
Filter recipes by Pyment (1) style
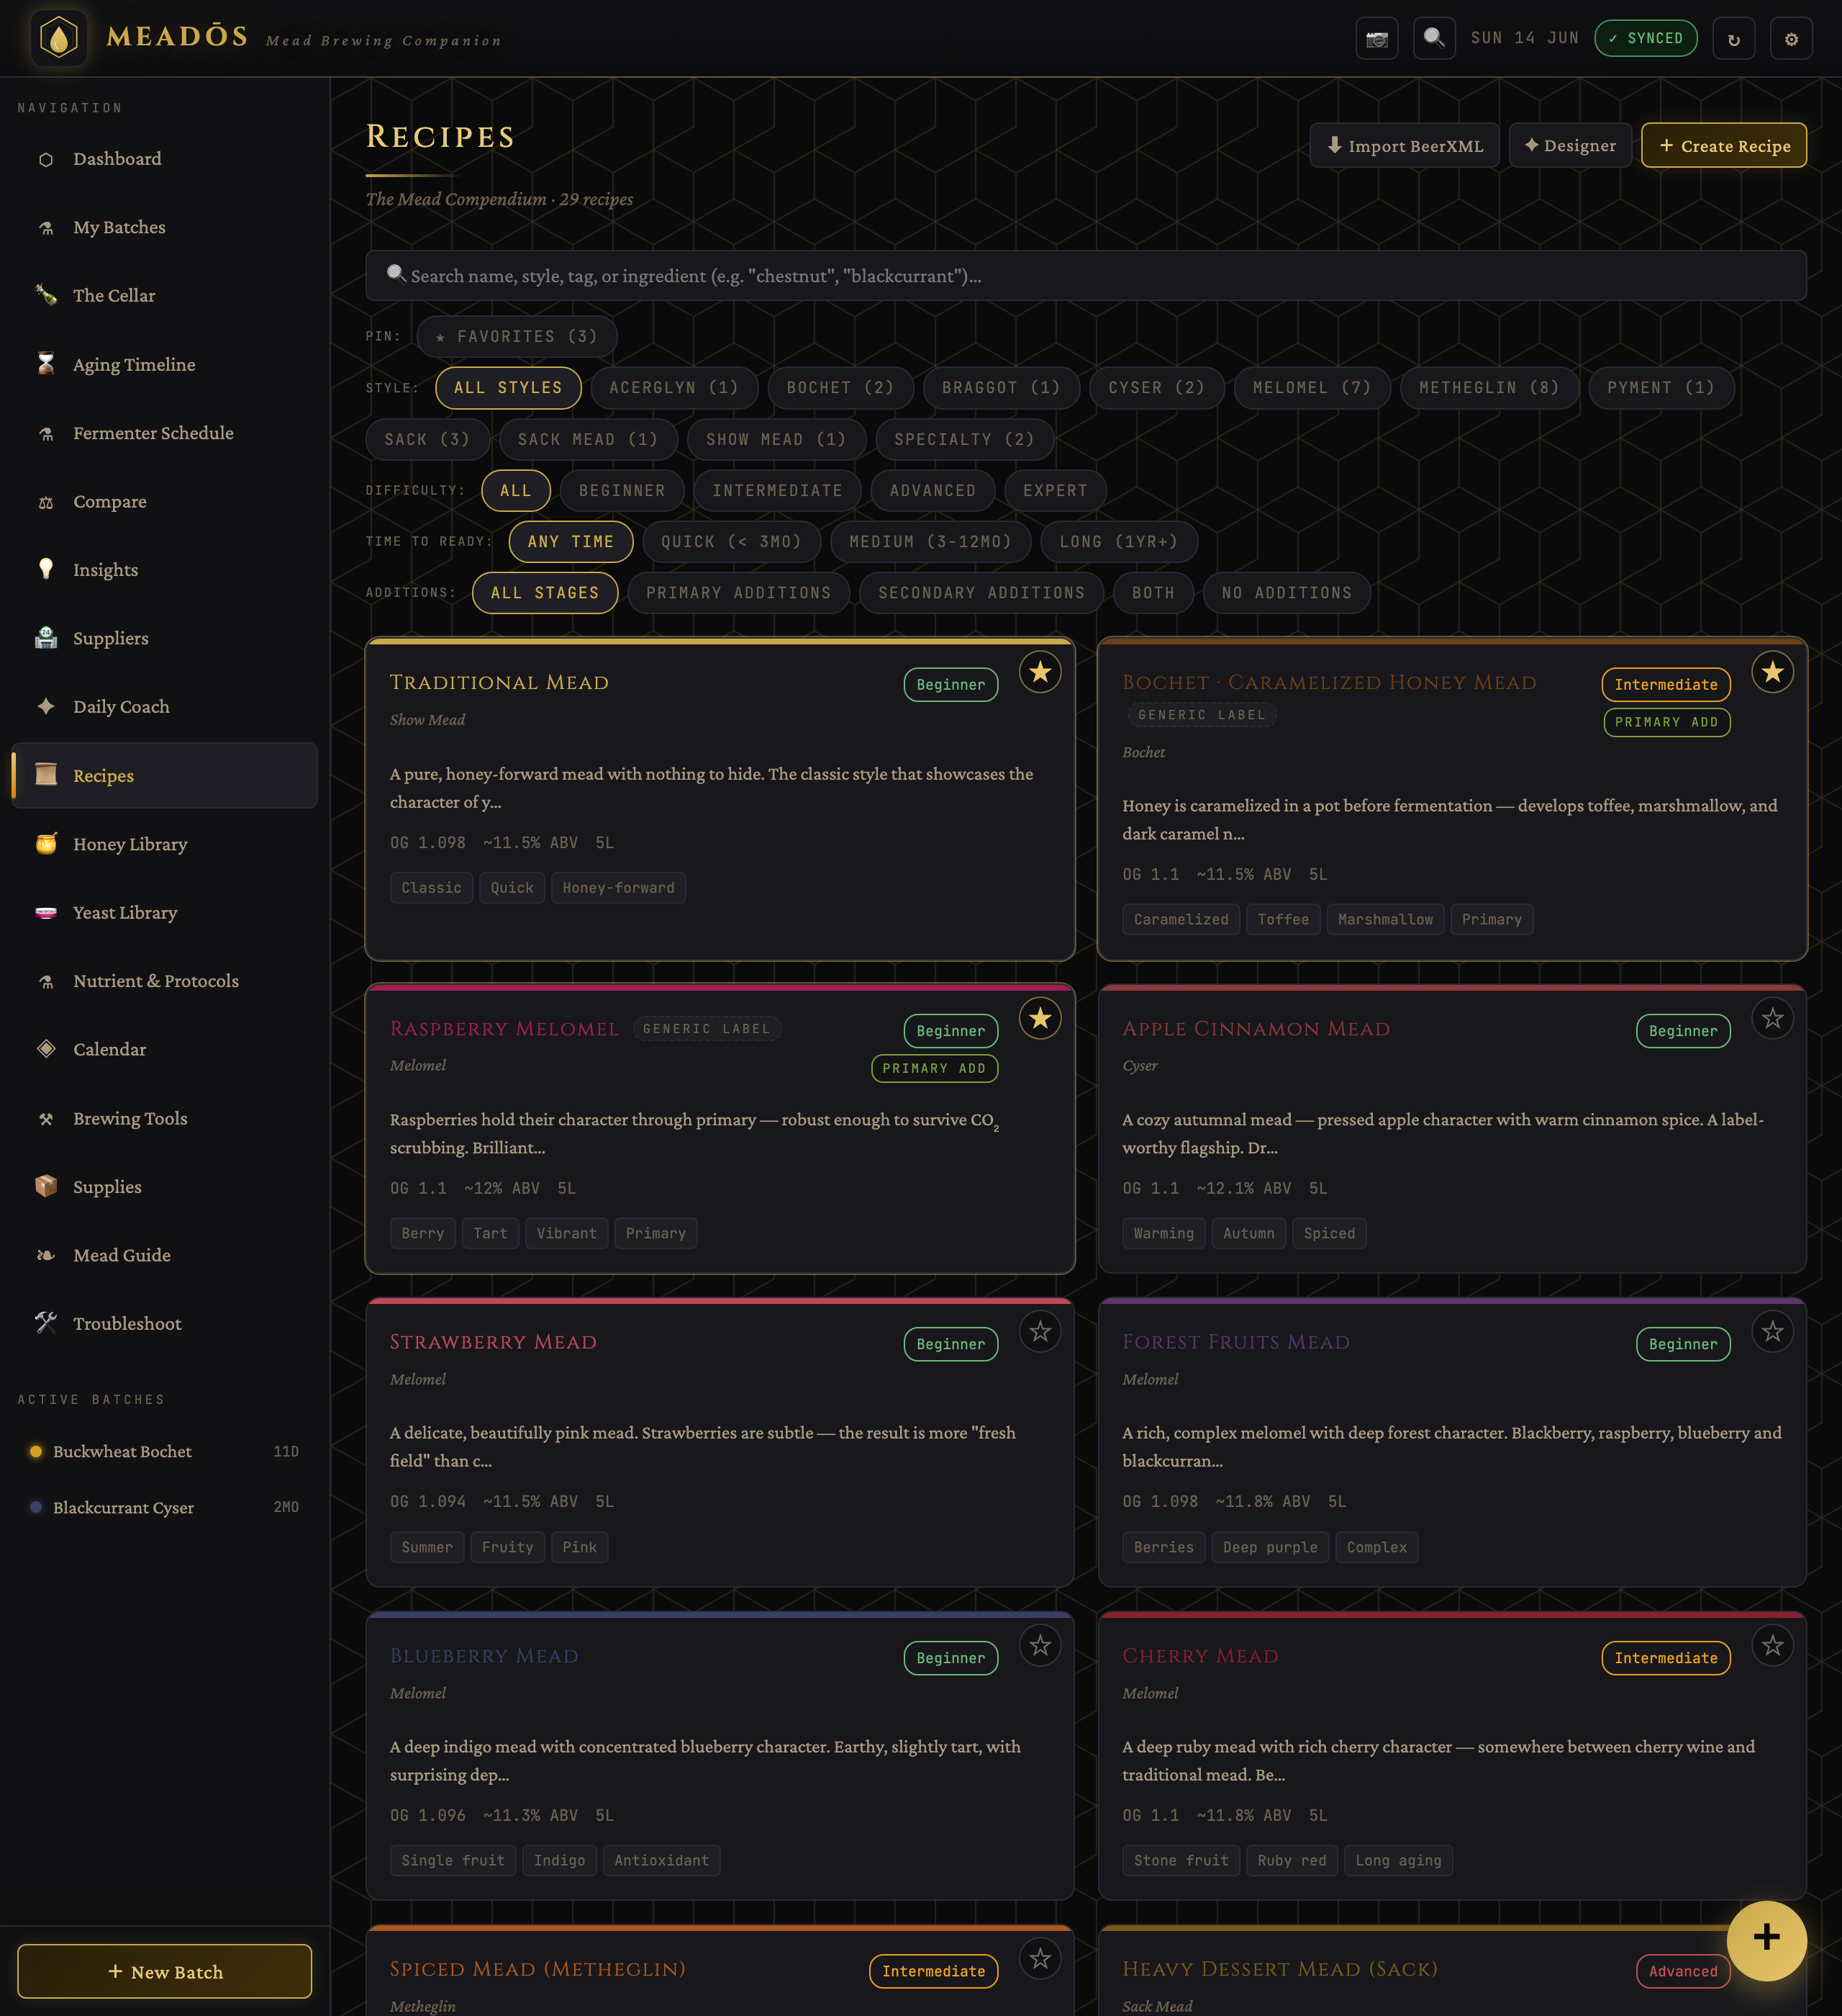coord(1660,387)
